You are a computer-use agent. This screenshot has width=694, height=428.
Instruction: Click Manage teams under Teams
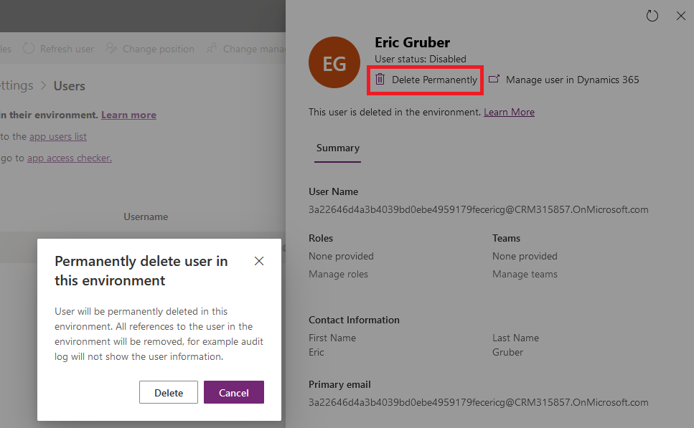point(525,274)
